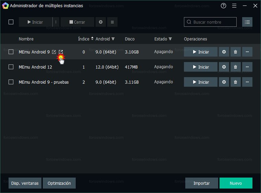Click the toolbar Cerrar button
The height and width of the screenshot is (193, 261).
tap(77, 22)
